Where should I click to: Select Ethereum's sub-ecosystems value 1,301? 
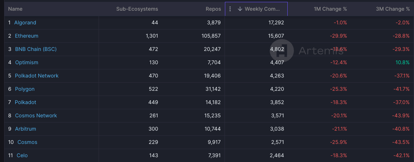(x=152, y=36)
